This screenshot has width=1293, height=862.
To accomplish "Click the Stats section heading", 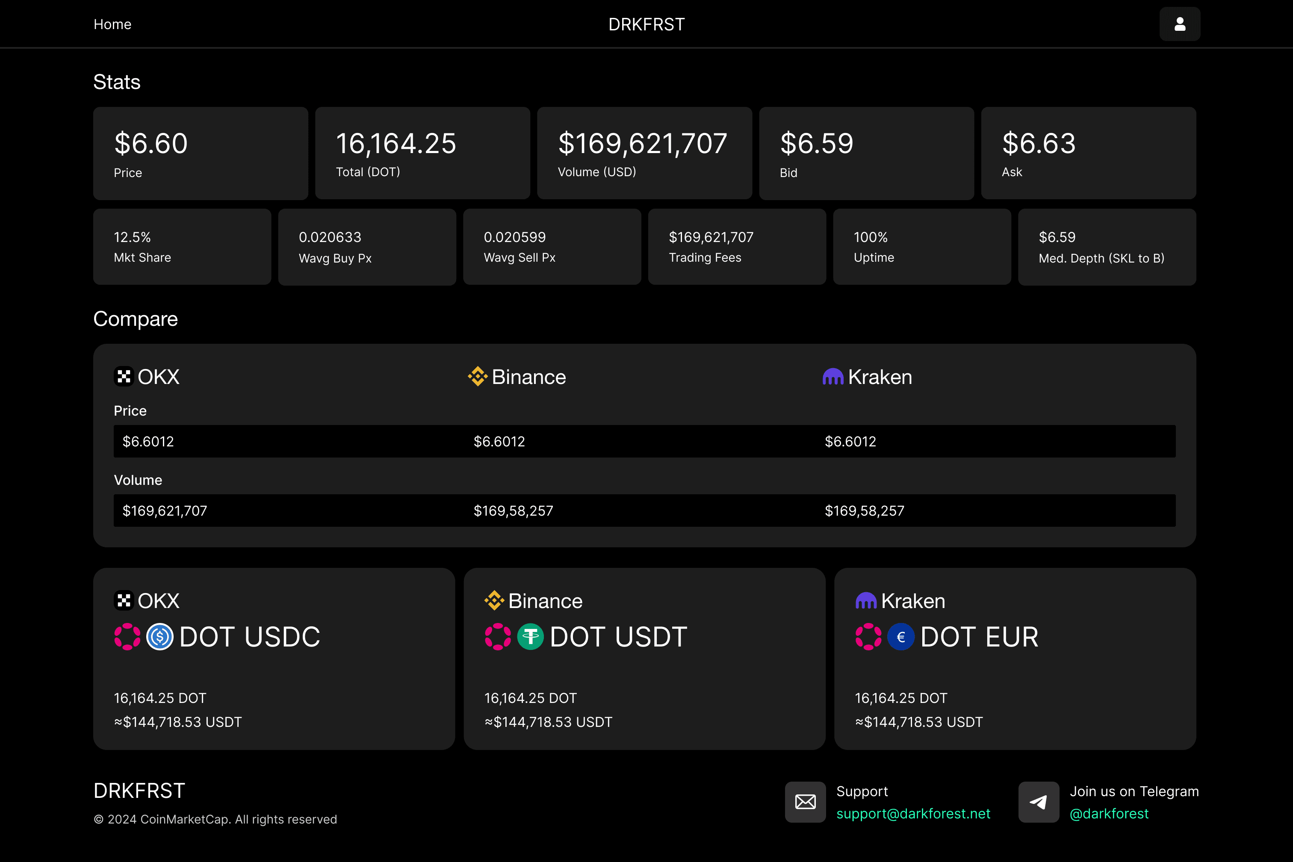I will 117,82.
